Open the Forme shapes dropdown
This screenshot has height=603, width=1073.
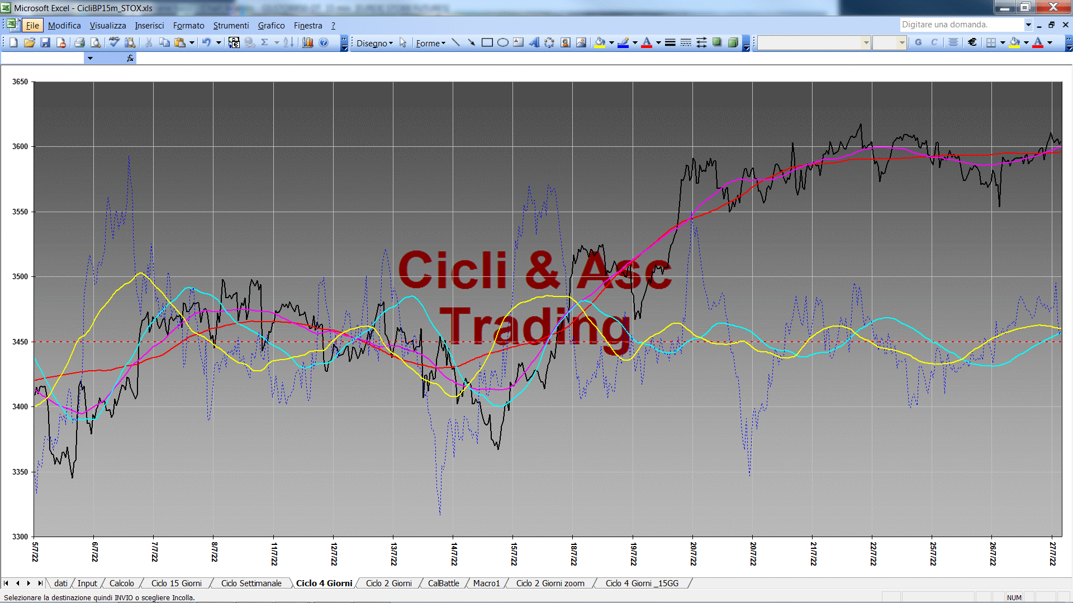[430, 43]
